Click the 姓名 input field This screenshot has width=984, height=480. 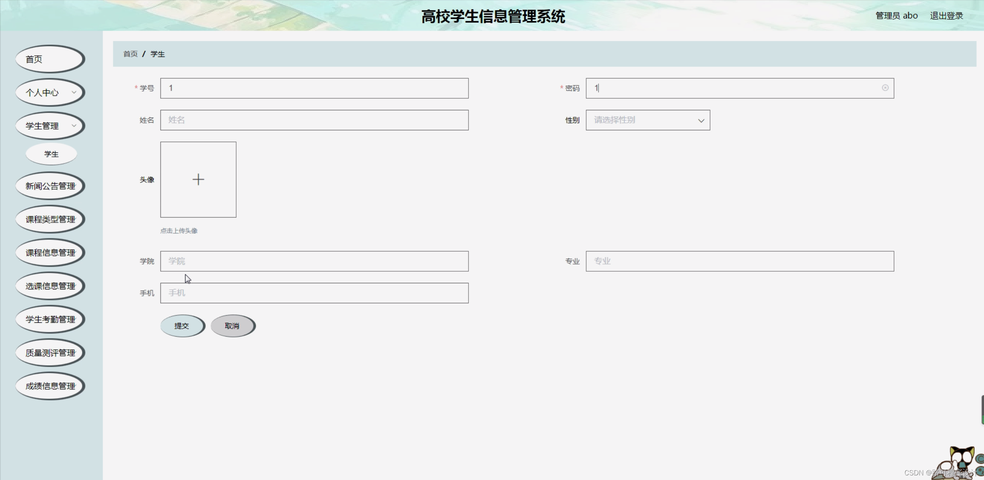click(x=314, y=120)
